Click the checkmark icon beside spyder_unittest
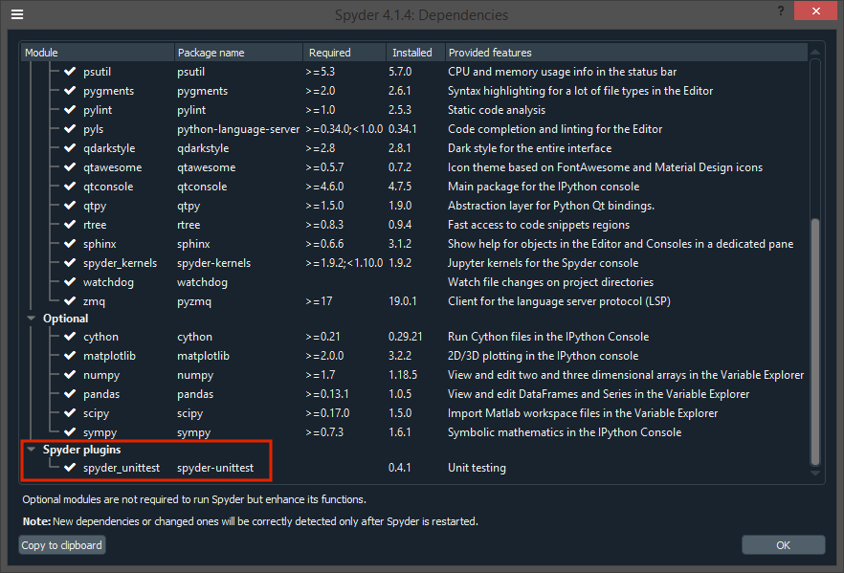The height and width of the screenshot is (573, 844). point(70,467)
